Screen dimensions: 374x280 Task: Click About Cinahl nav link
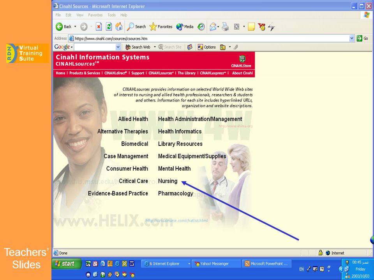[242, 73]
